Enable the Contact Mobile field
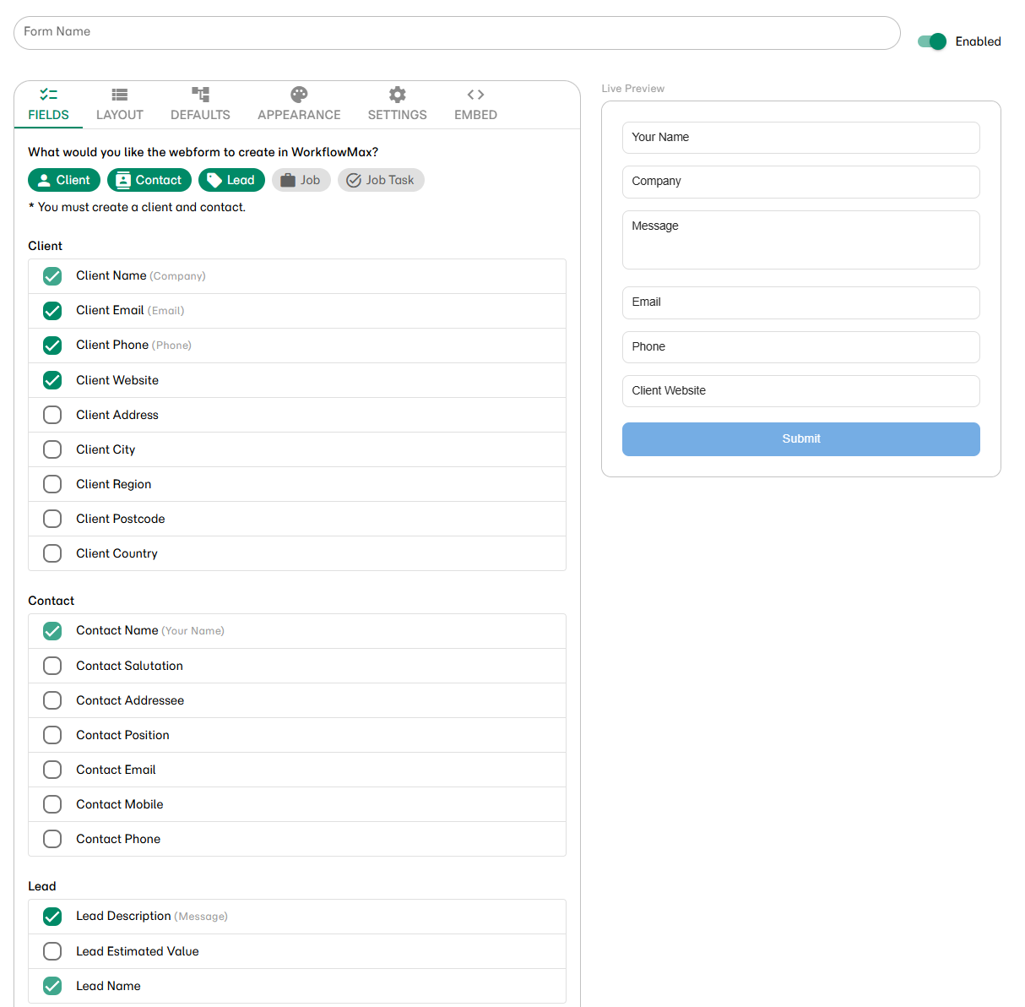Image resolution: width=1025 pixels, height=1007 pixels. pyautogui.click(x=52, y=804)
